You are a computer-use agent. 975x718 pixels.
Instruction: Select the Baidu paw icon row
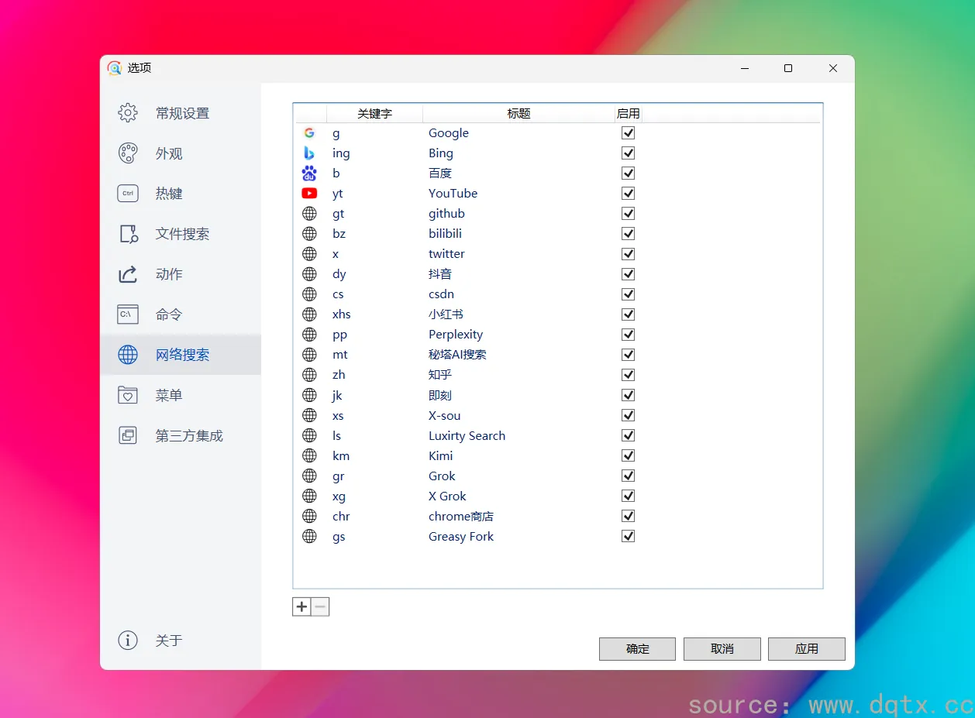(309, 173)
